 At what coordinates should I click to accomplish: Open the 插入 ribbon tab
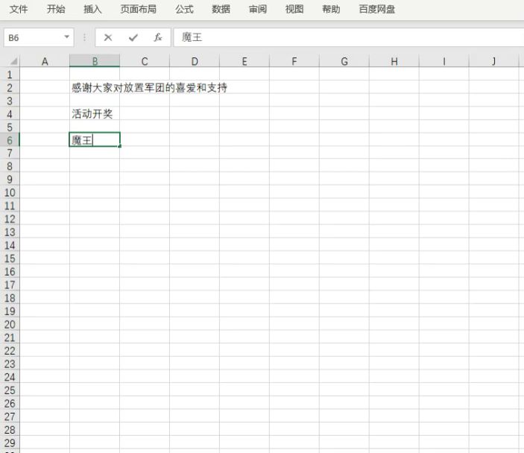(93, 10)
